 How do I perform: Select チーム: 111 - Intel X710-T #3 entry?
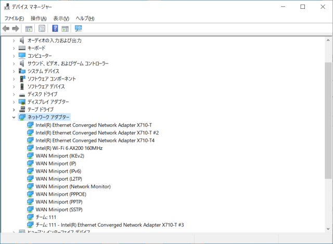point(110,225)
